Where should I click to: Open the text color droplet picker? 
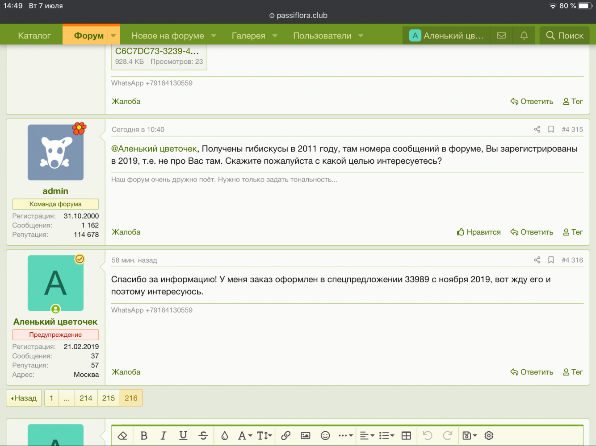pos(225,436)
